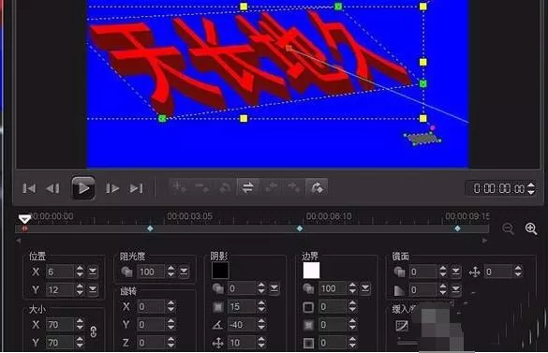Click the shadow distance move icon
This screenshot has width=548, height=353.
pos(217,343)
